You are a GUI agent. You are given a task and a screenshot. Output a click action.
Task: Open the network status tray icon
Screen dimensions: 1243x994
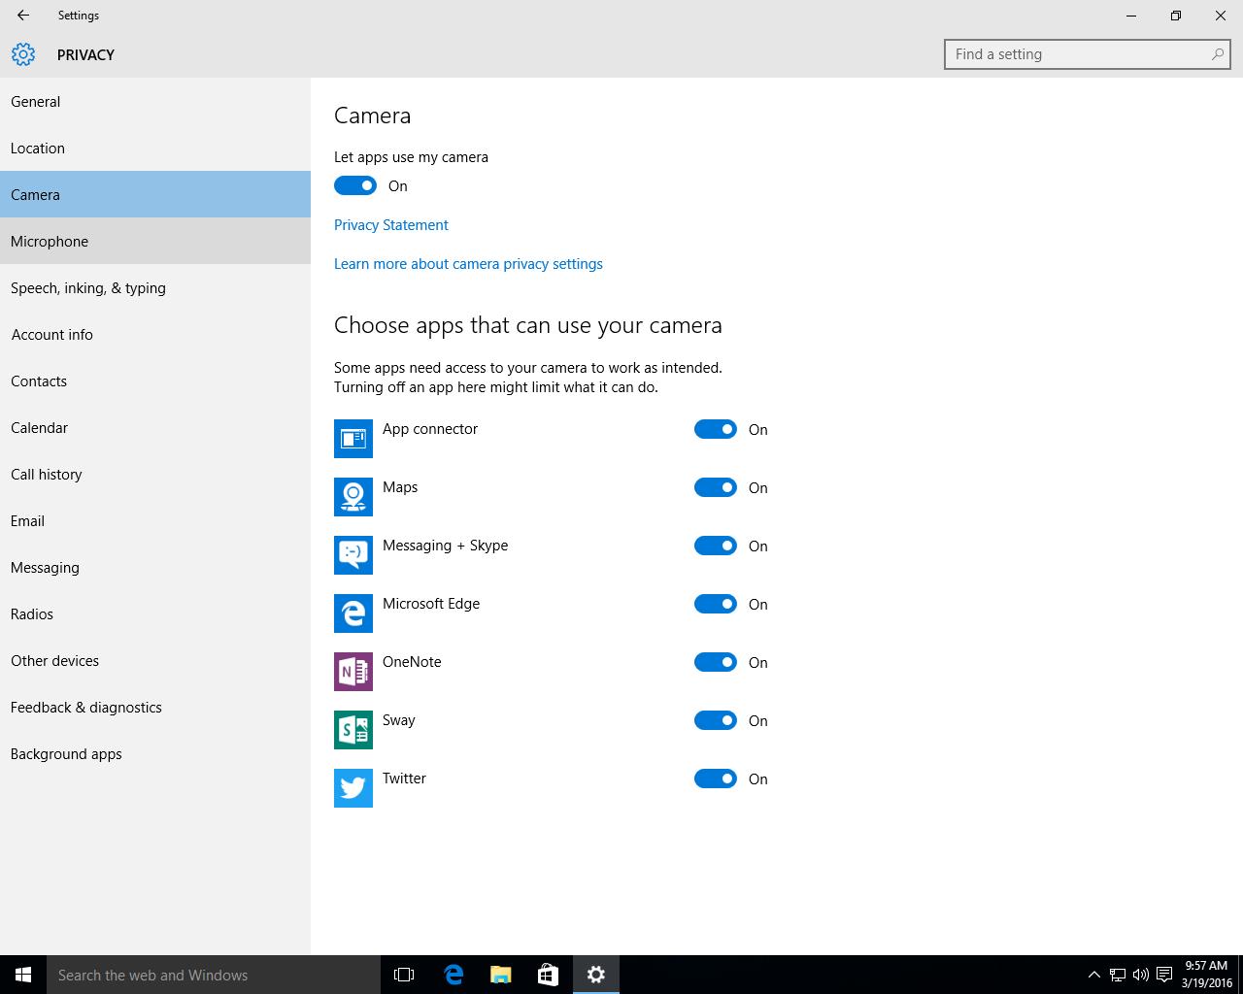[1118, 975]
